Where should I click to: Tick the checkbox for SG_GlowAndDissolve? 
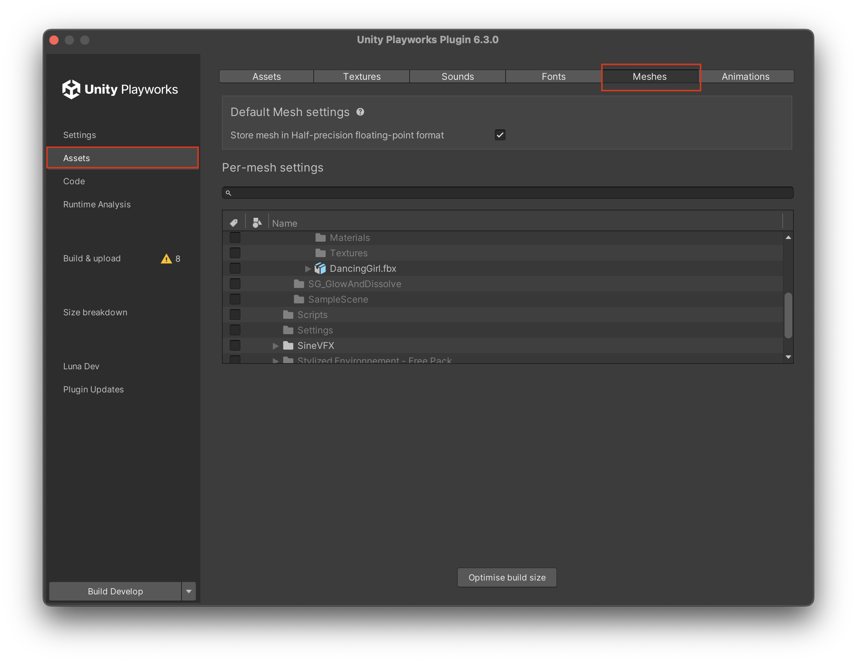click(235, 284)
